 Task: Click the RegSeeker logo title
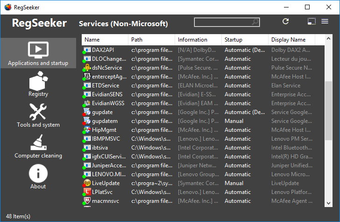tap(39, 23)
